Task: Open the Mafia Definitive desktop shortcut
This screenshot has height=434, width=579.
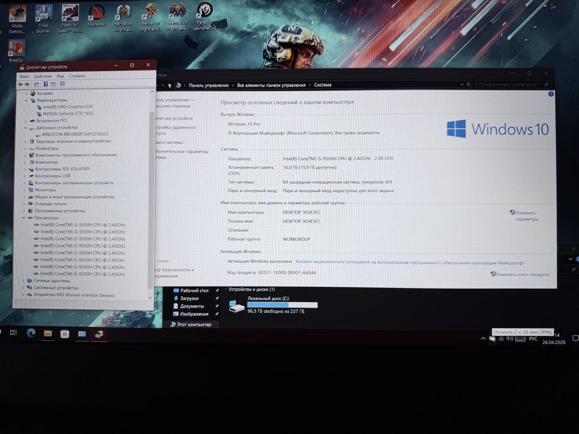Action: [x=17, y=19]
